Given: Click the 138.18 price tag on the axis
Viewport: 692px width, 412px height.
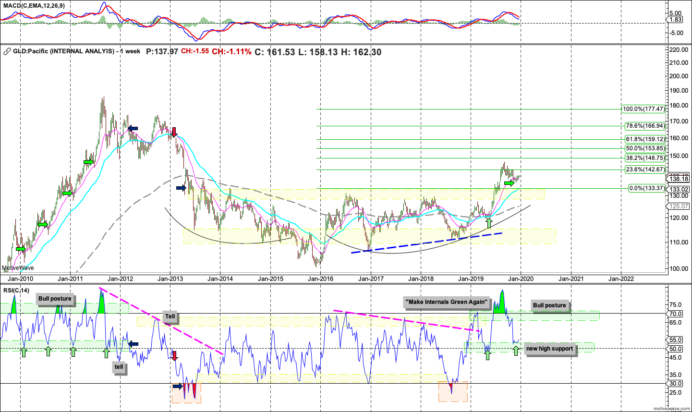Looking at the screenshot, I should pyautogui.click(x=679, y=179).
